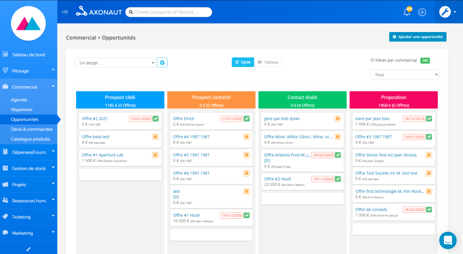463x254 pixels.
Task: Click the Ajouter une opportunité button
Action: tap(418, 37)
